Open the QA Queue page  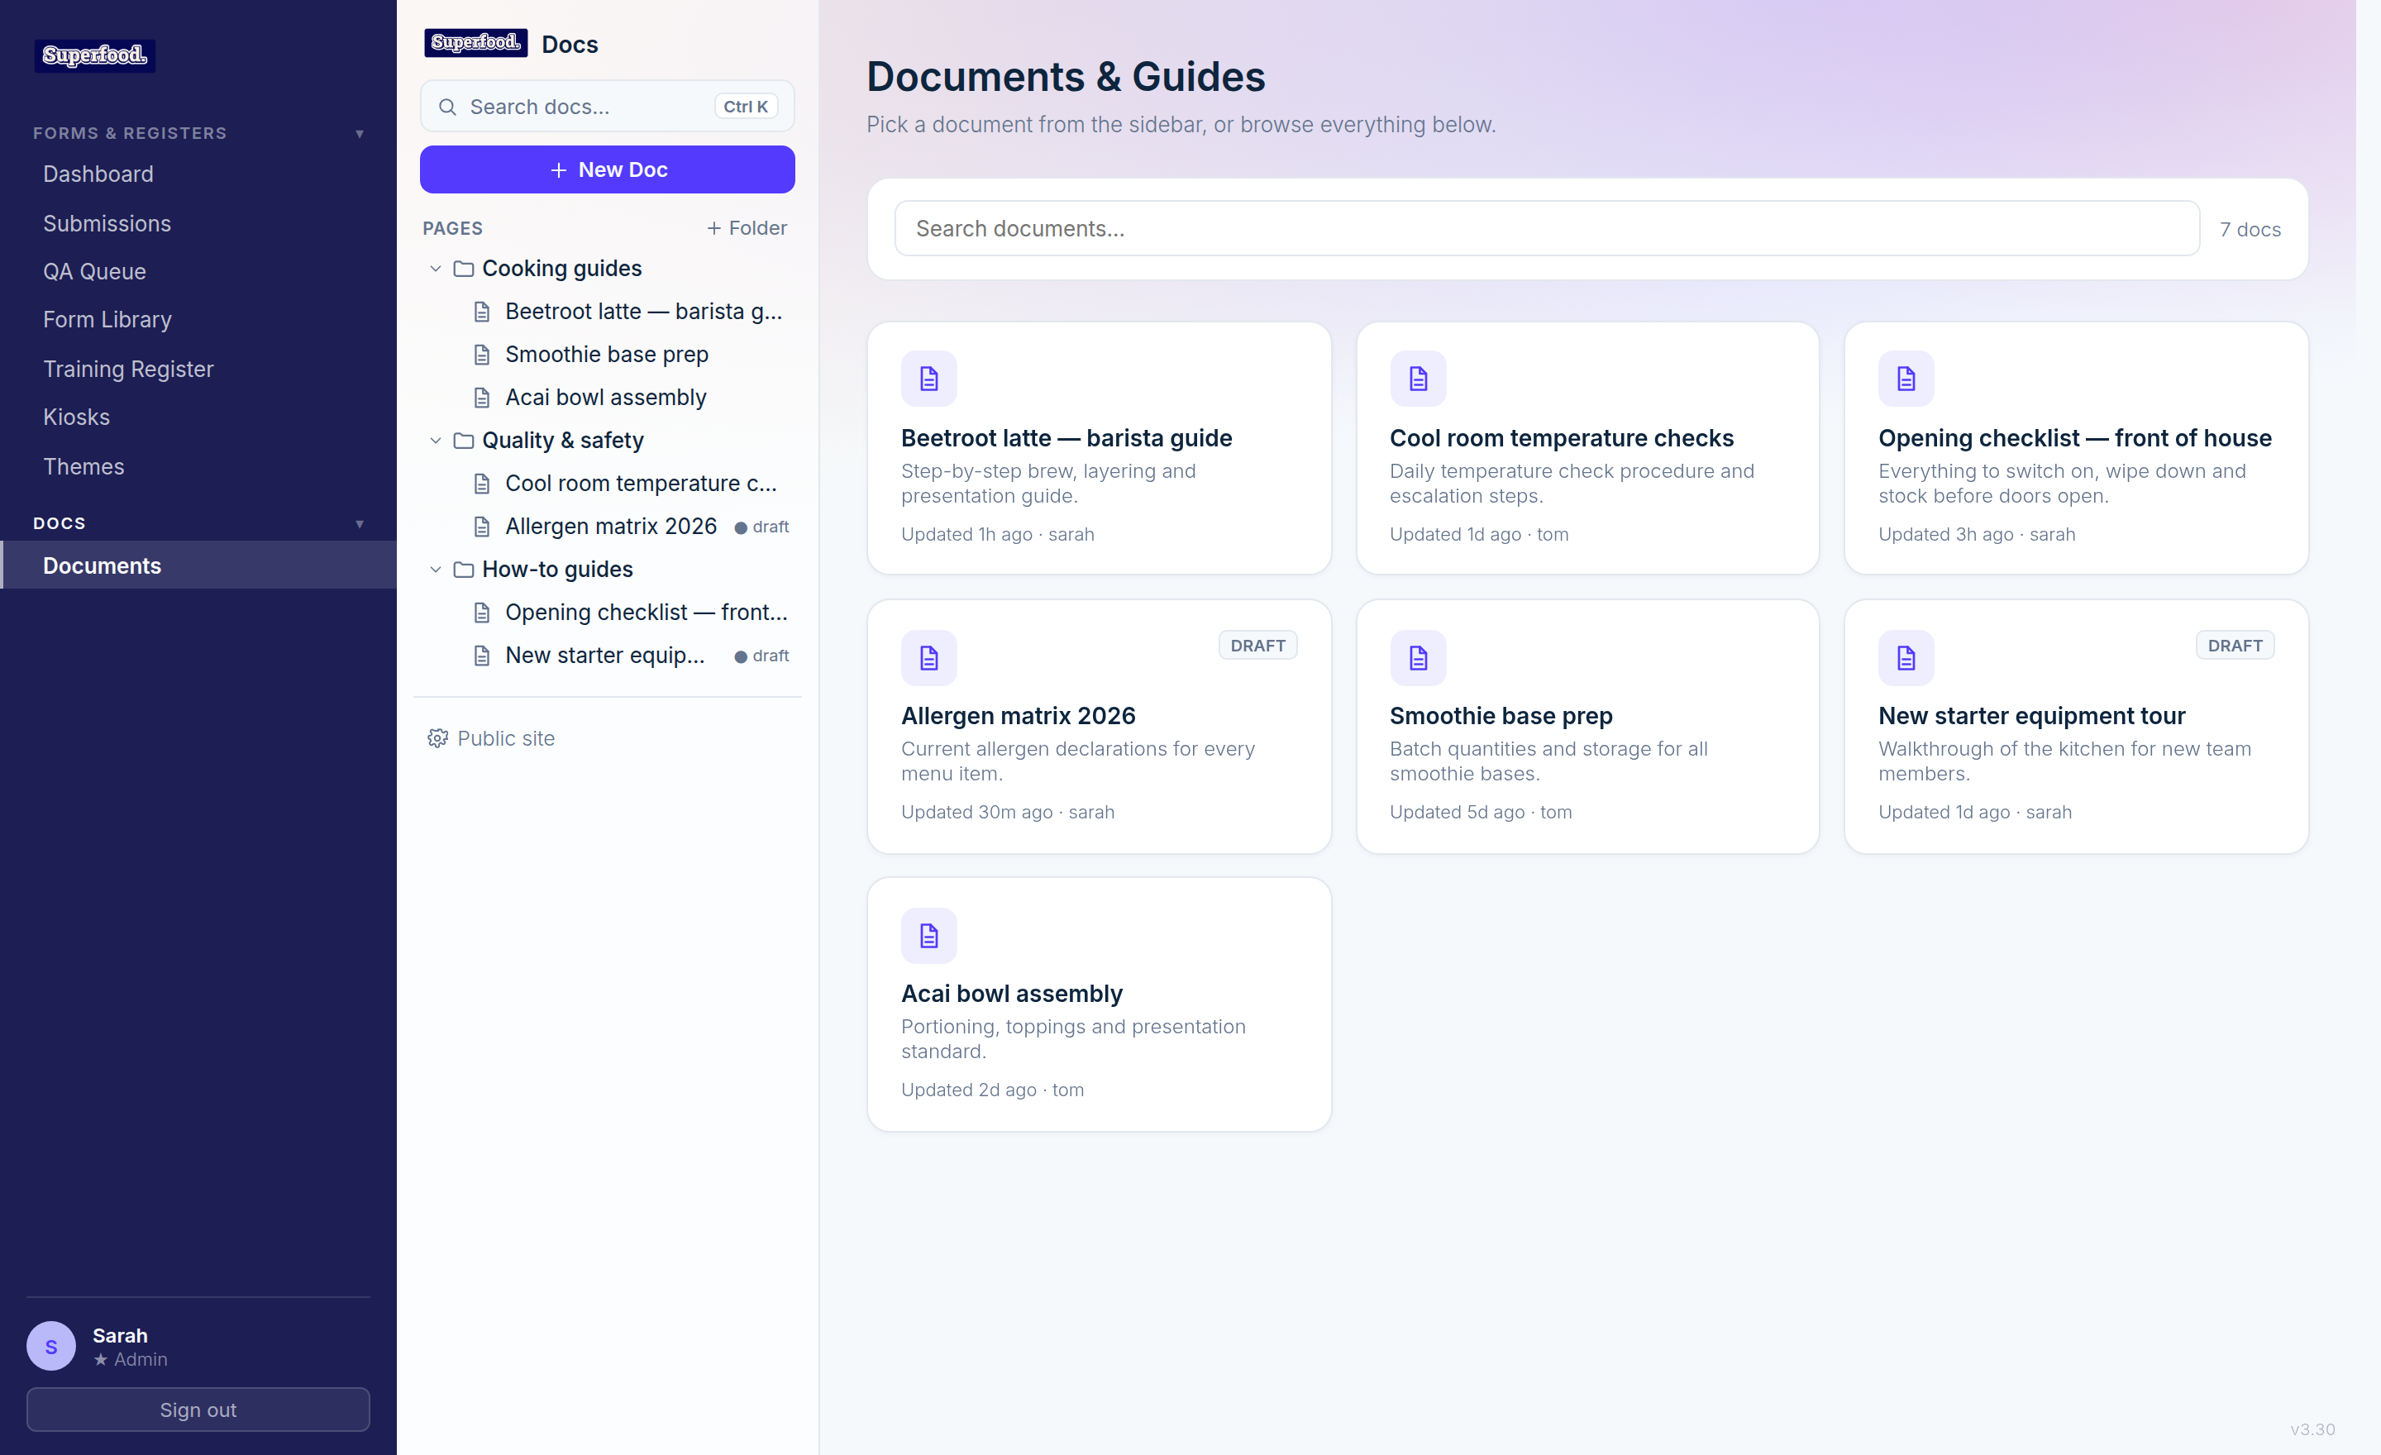(x=198, y=271)
